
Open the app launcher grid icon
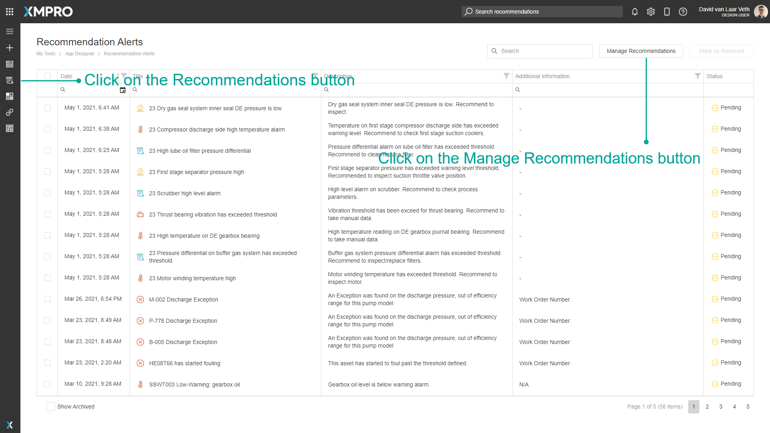10,12
